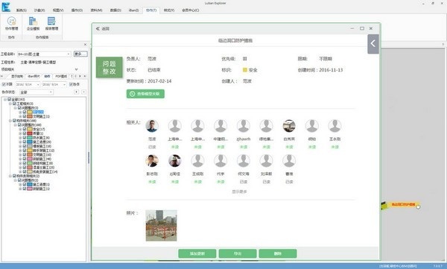Image resolution: width=447 pixels, height=269 pixels.
Task: Open the 协作管理 ribbon icon
Action: pos(11,23)
